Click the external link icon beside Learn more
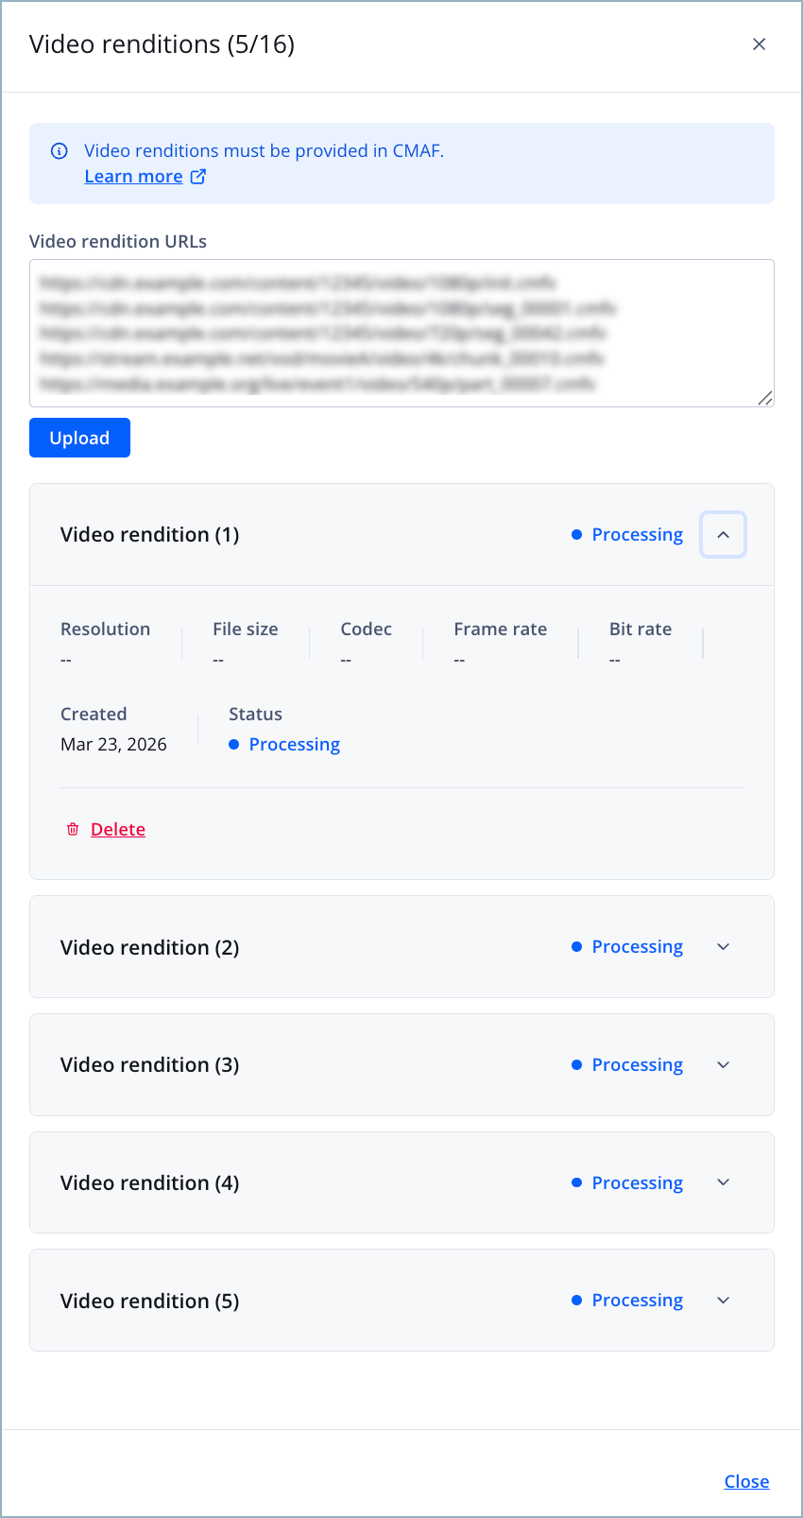The width and height of the screenshot is (803, 1518). (x=198, y=177)
